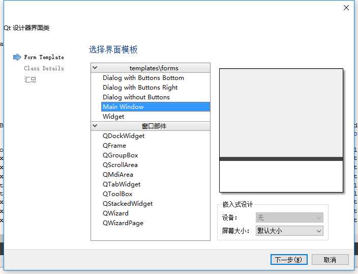The image size is (358, 274).
Task: Choose the QFrame entry
Action: (114, 146)
